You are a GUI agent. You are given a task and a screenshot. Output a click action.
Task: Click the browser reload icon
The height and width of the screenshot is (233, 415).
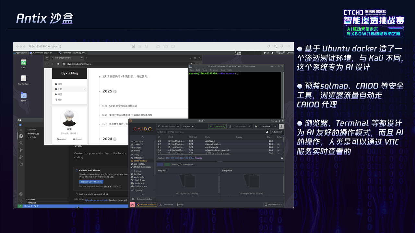(58, 64)
